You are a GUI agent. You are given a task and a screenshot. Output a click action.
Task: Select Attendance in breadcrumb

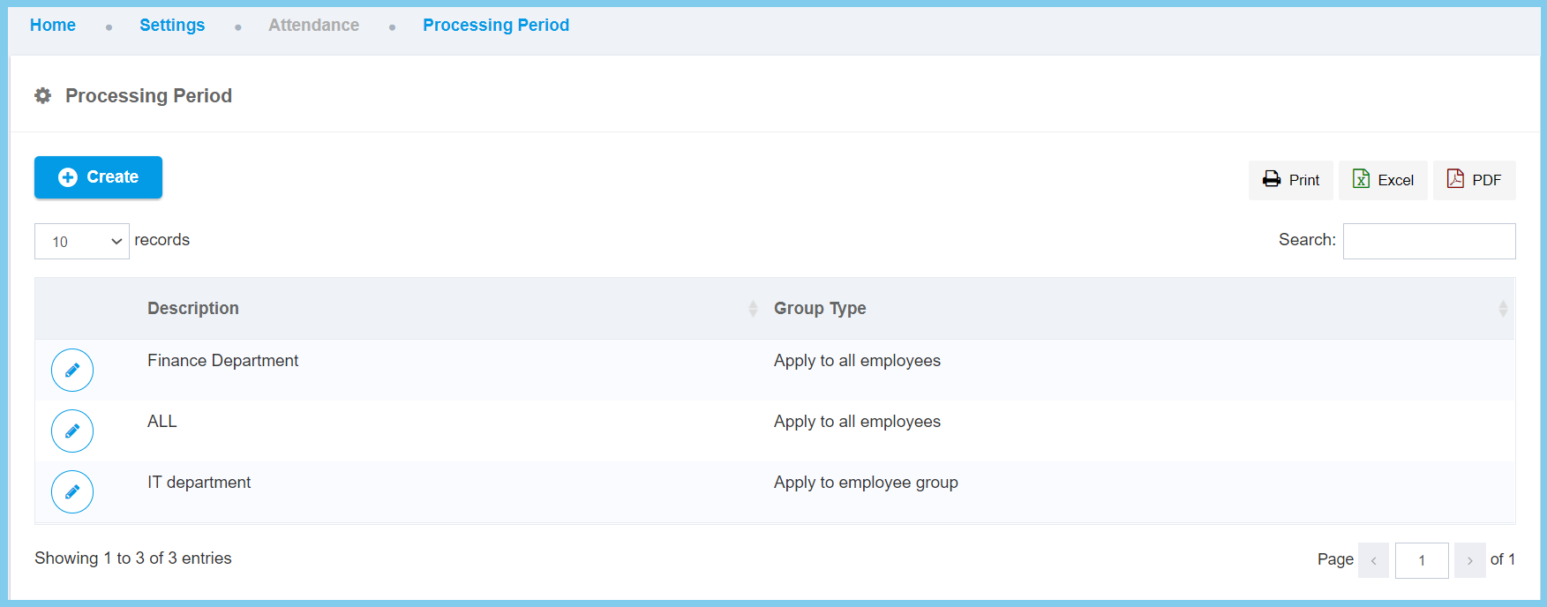[x=313, y=26]
